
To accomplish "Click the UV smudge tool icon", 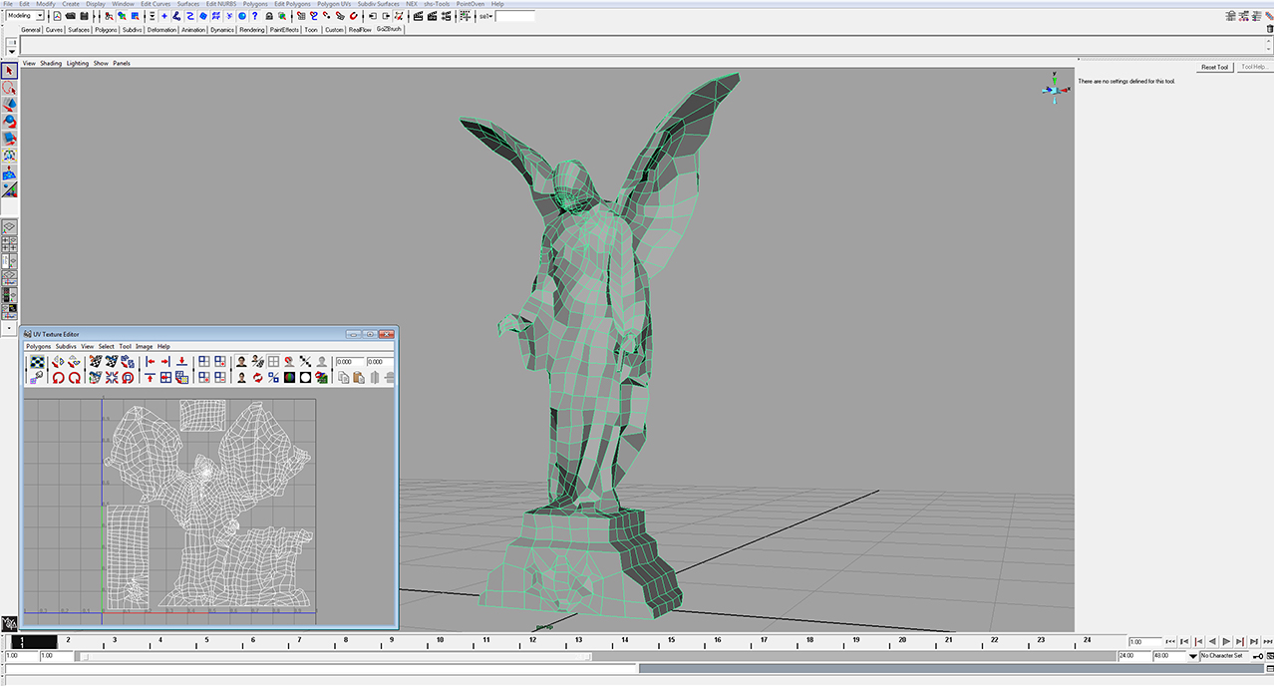I will [37, 378].
